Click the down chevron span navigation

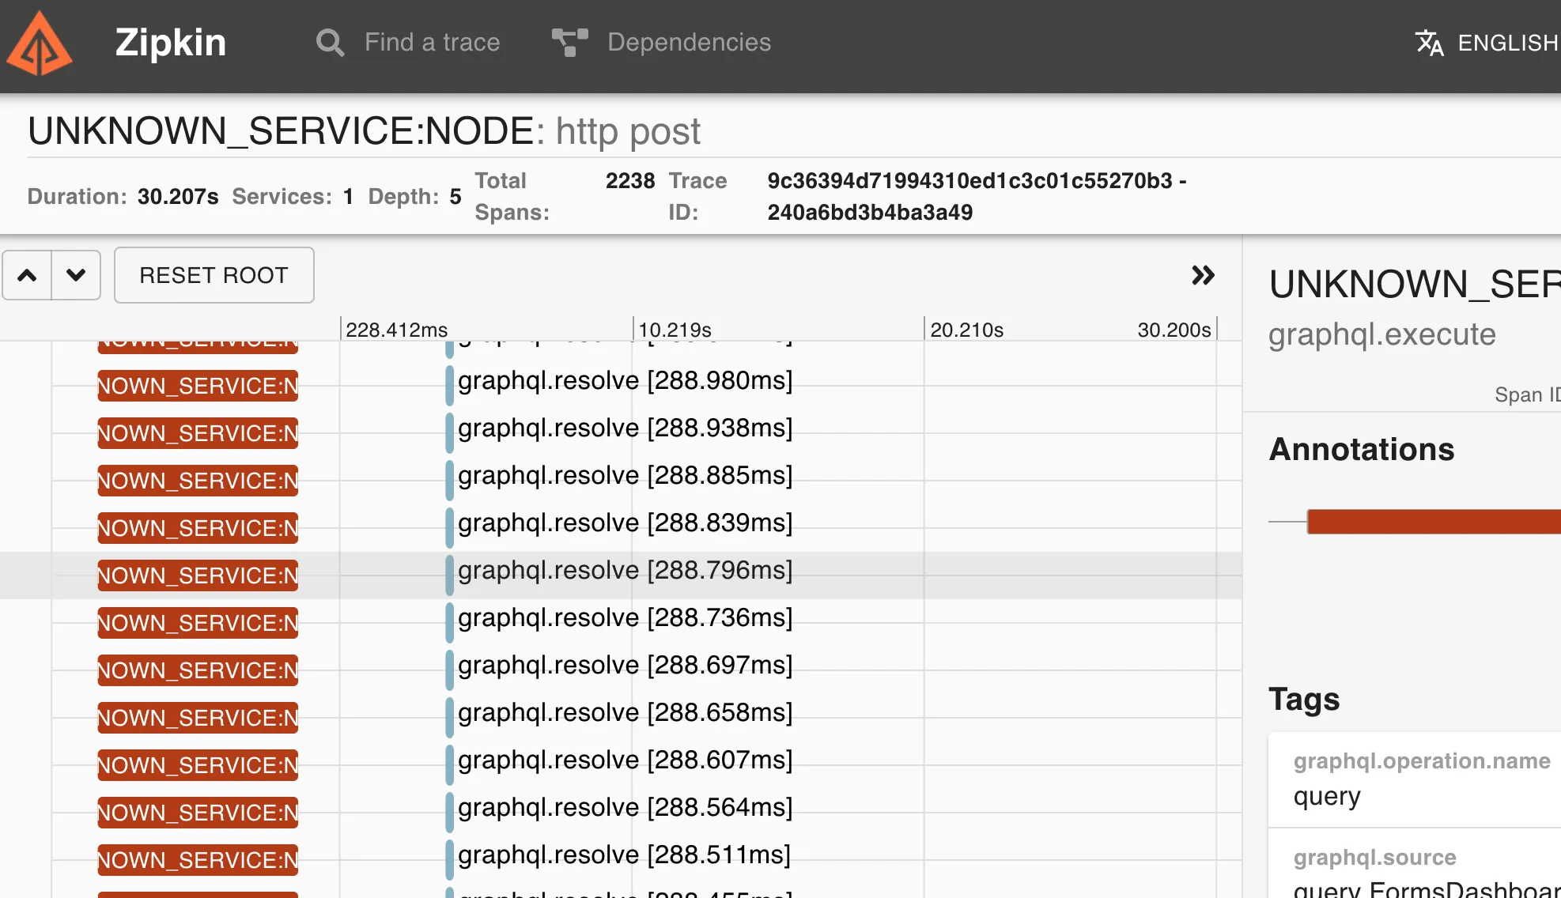[x=76, y=275]
